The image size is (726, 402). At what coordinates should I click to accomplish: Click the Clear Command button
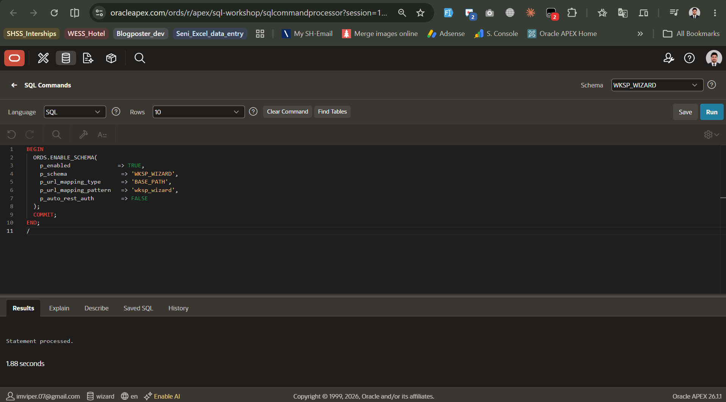pos(287,112)
